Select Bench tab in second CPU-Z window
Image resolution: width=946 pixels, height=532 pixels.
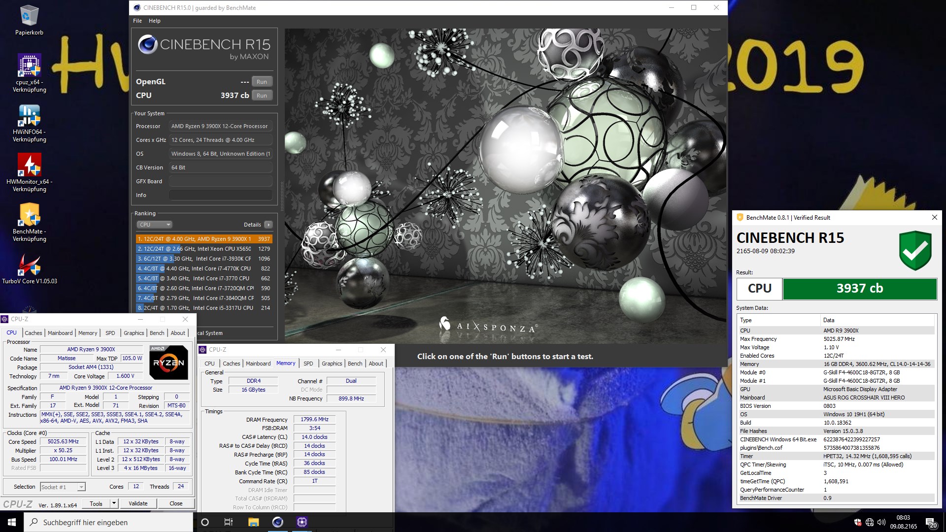click(x=355, y=364)
